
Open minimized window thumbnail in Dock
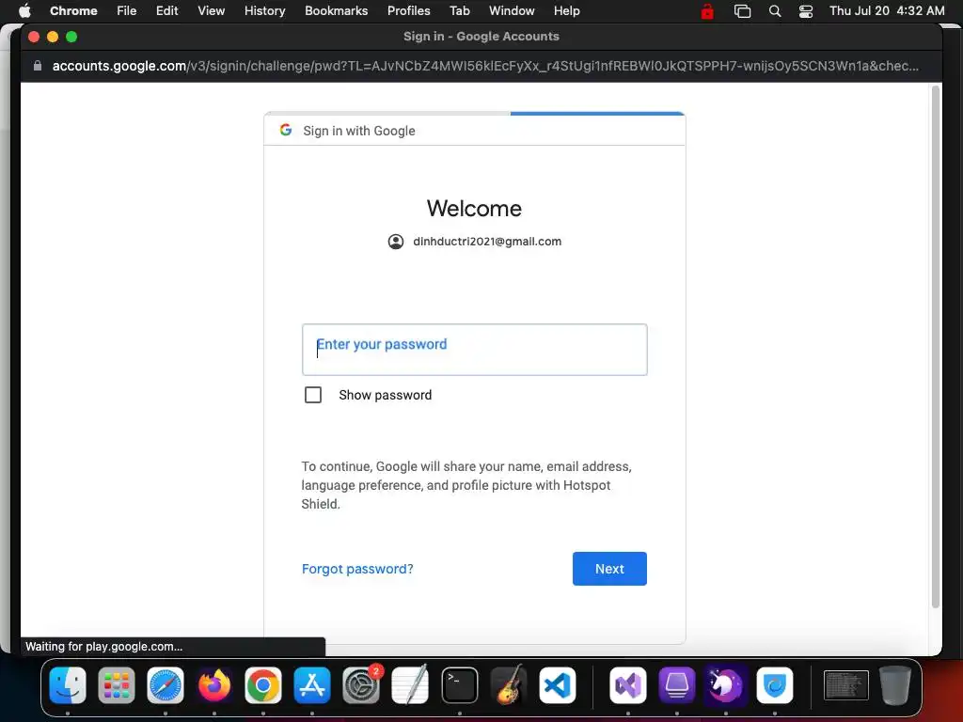(x=845, y=685)
